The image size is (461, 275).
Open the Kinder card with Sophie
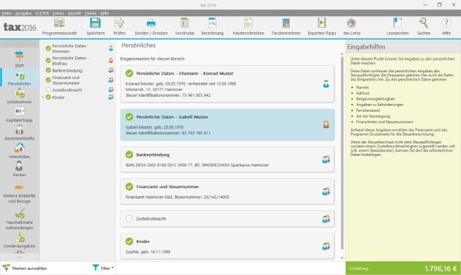227,246
